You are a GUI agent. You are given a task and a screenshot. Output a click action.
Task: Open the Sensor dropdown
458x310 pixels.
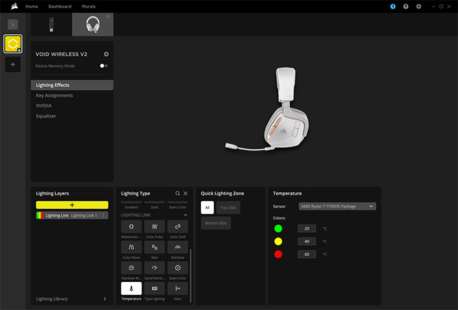click(x=338, y=206)
